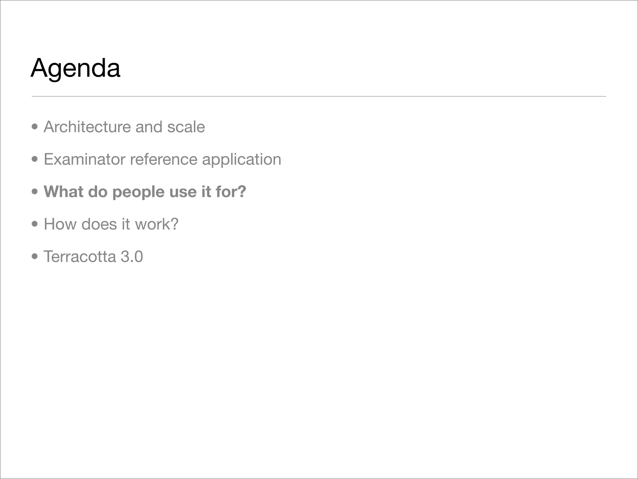Viewport: 638px width, 479px height.
Task: Click the word Examinator
Action: (84, 159)
